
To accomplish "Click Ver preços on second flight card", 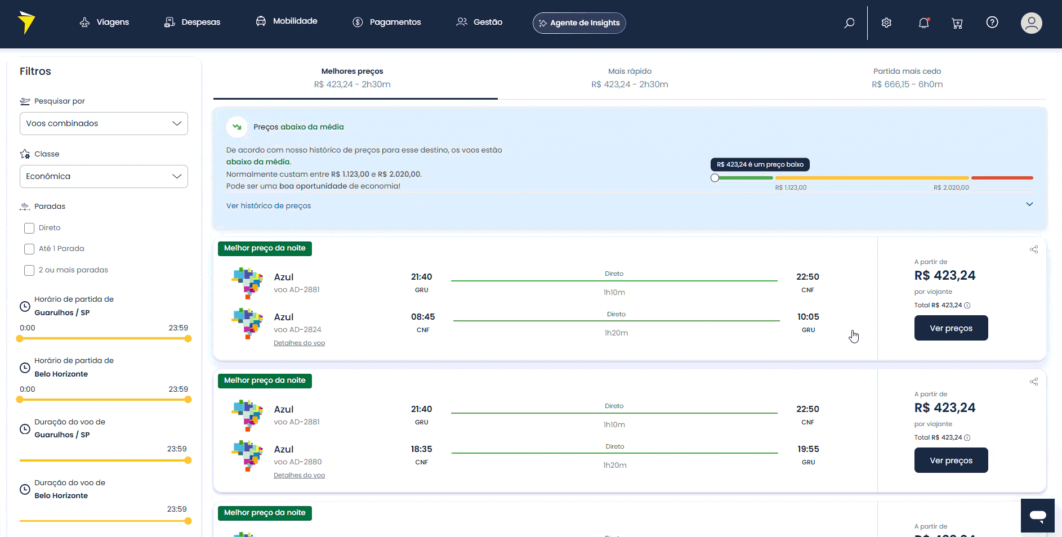I will click(x=951, y=460).
